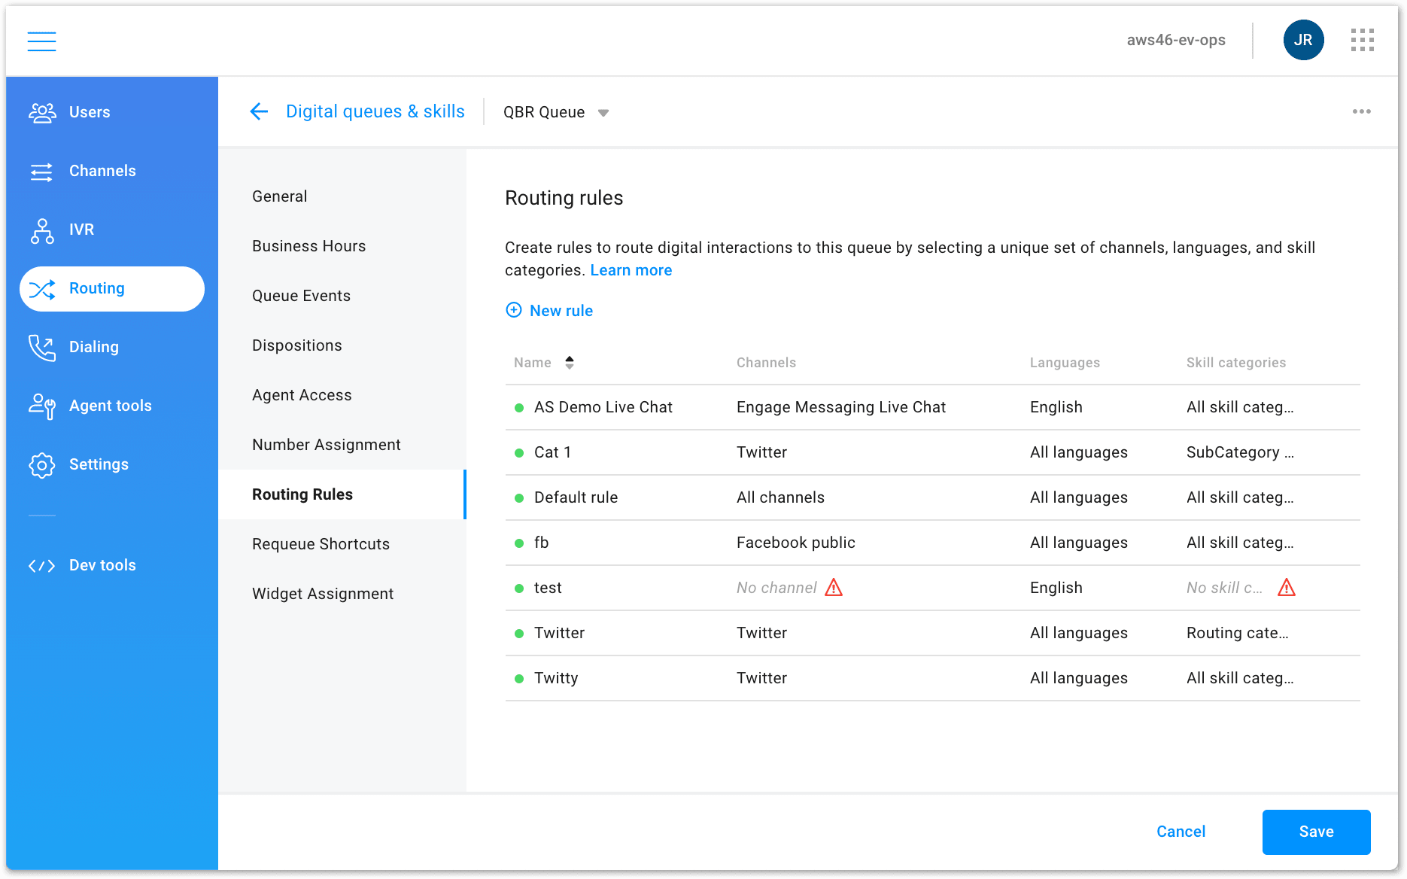
Task: Click the JR profile avatar
Action: pyautogui.click(x=1303, y=40)
